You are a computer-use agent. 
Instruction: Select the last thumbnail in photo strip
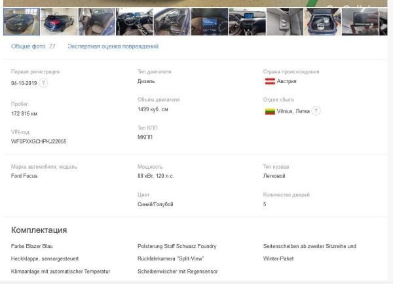click(360, 21)
